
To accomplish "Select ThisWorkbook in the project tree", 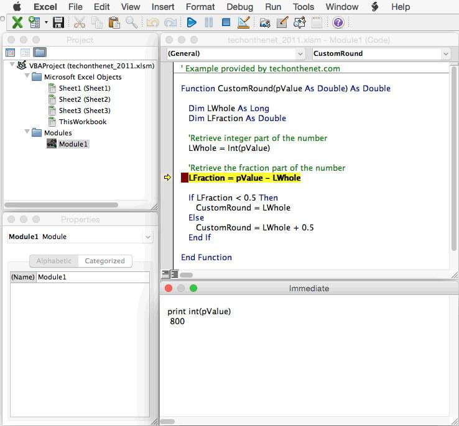I will [82, 122].
